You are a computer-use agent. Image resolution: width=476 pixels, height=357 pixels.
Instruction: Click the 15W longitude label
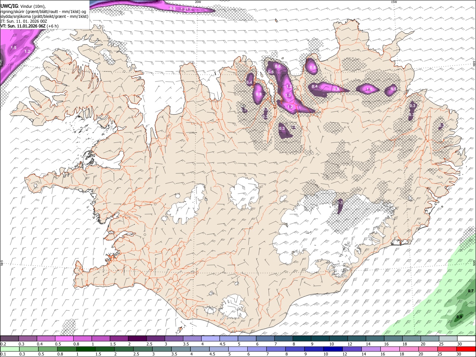tap(393, 2)
